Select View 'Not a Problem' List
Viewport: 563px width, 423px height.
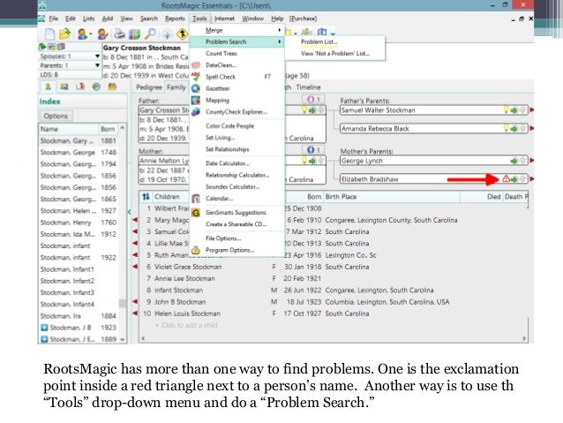coord(335,54)
